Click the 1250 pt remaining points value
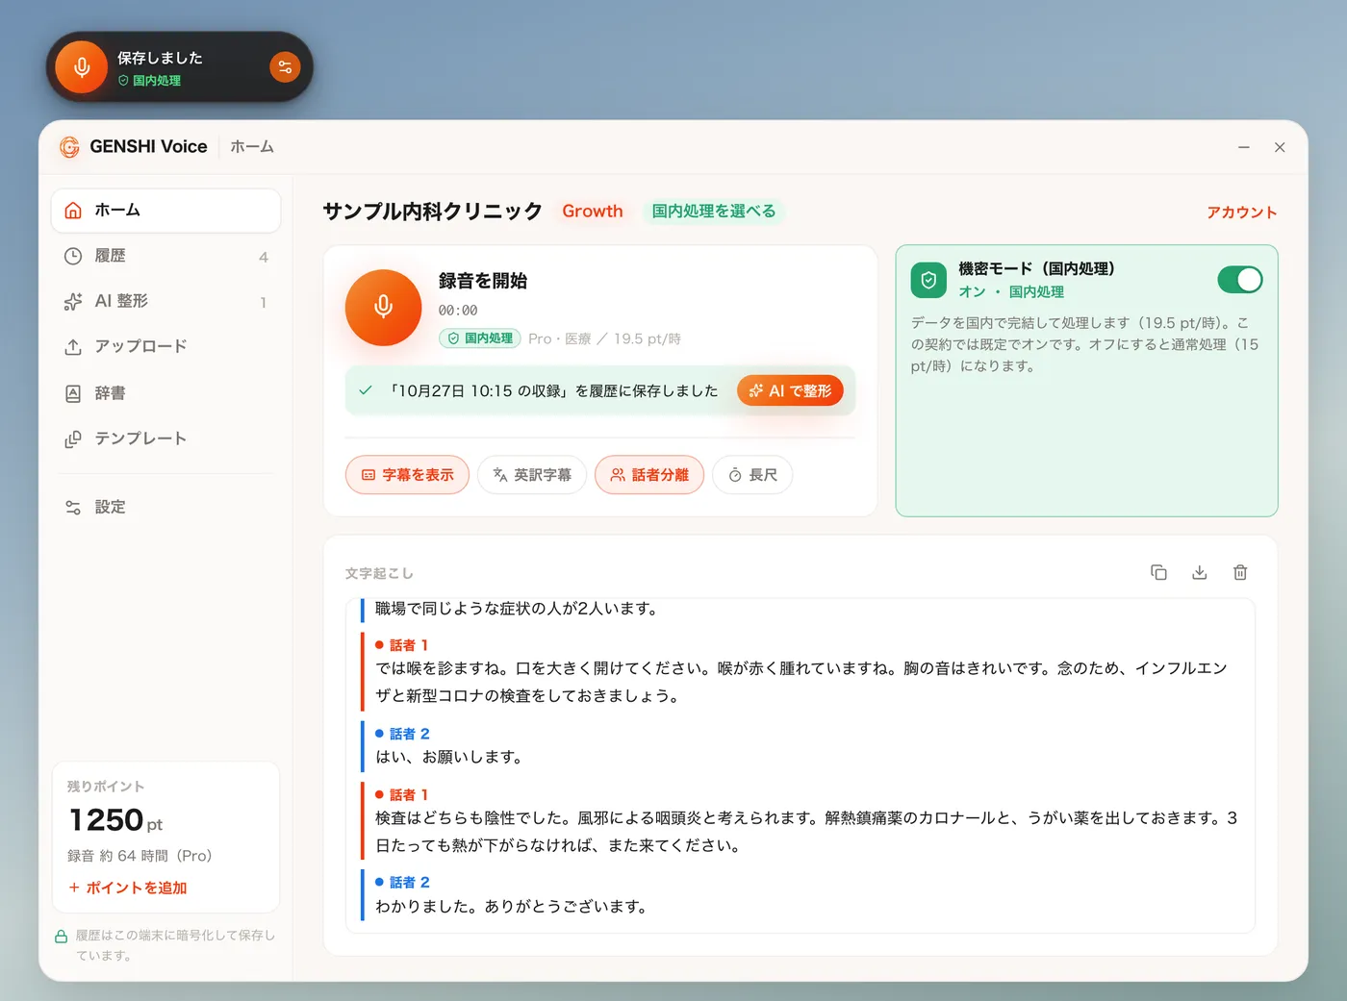 [115, 820]
